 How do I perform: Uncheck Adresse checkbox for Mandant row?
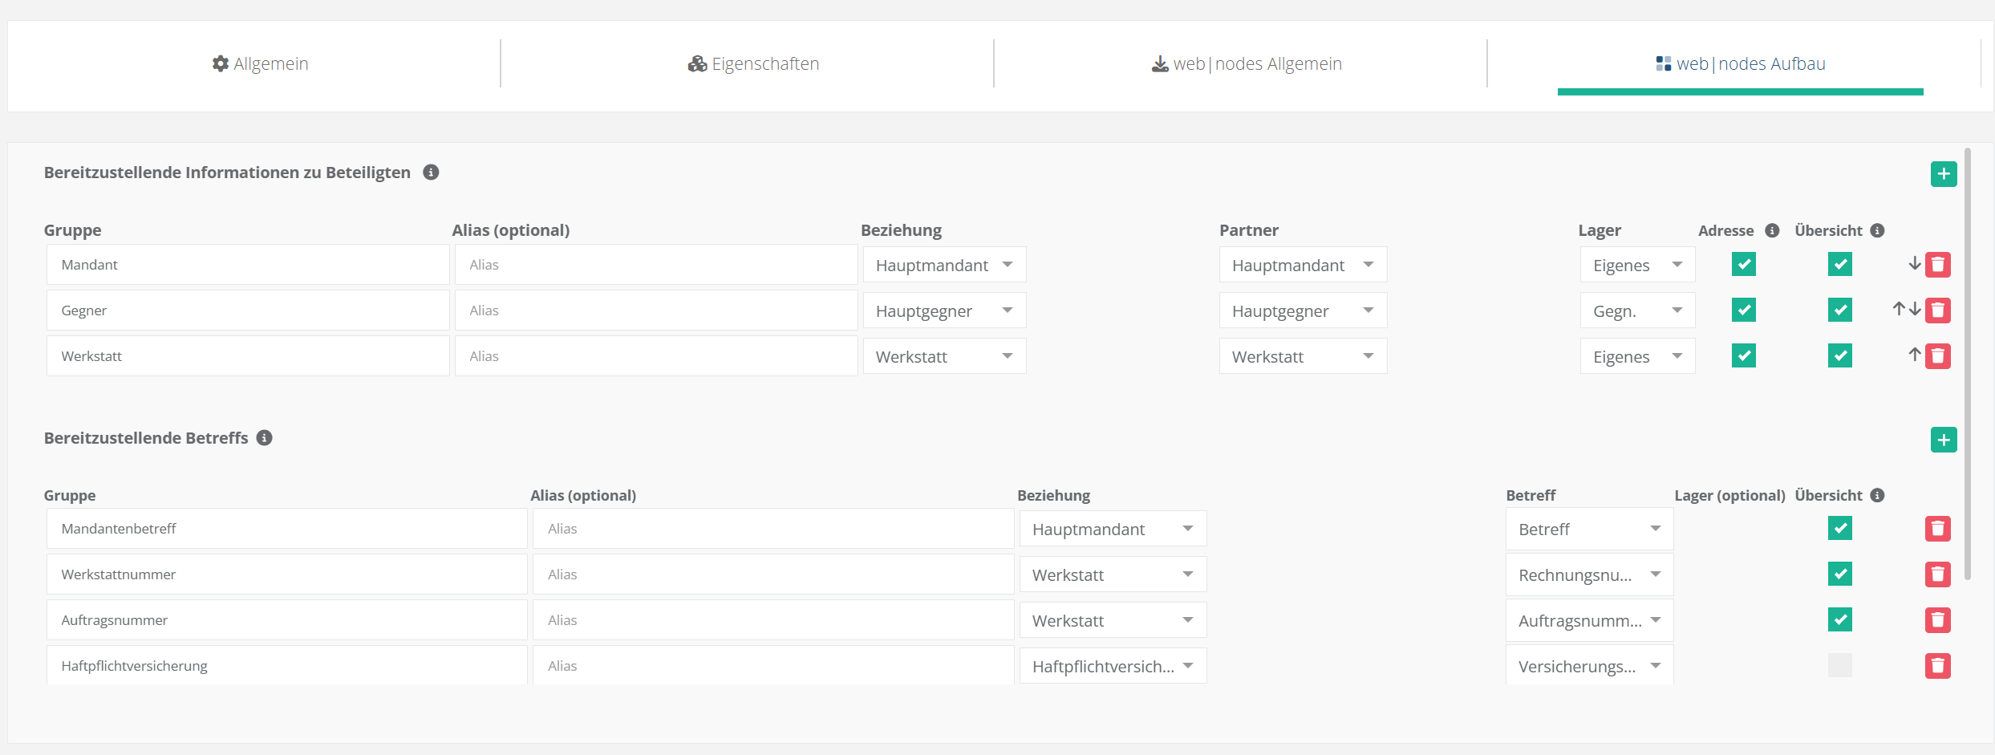click(x=1743, y=265)
